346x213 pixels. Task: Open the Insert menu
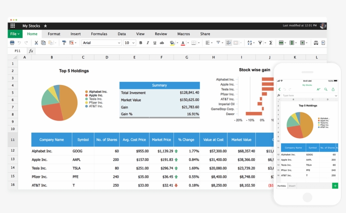(76, 34)
